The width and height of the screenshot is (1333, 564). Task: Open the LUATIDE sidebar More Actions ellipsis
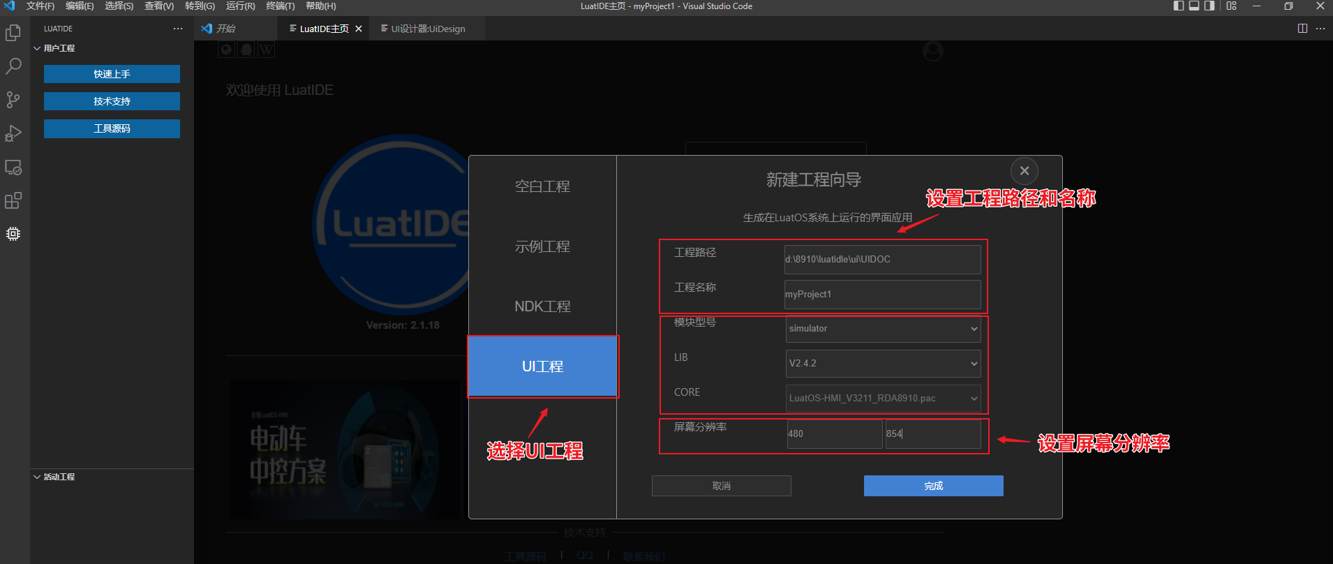coord(178,29)
